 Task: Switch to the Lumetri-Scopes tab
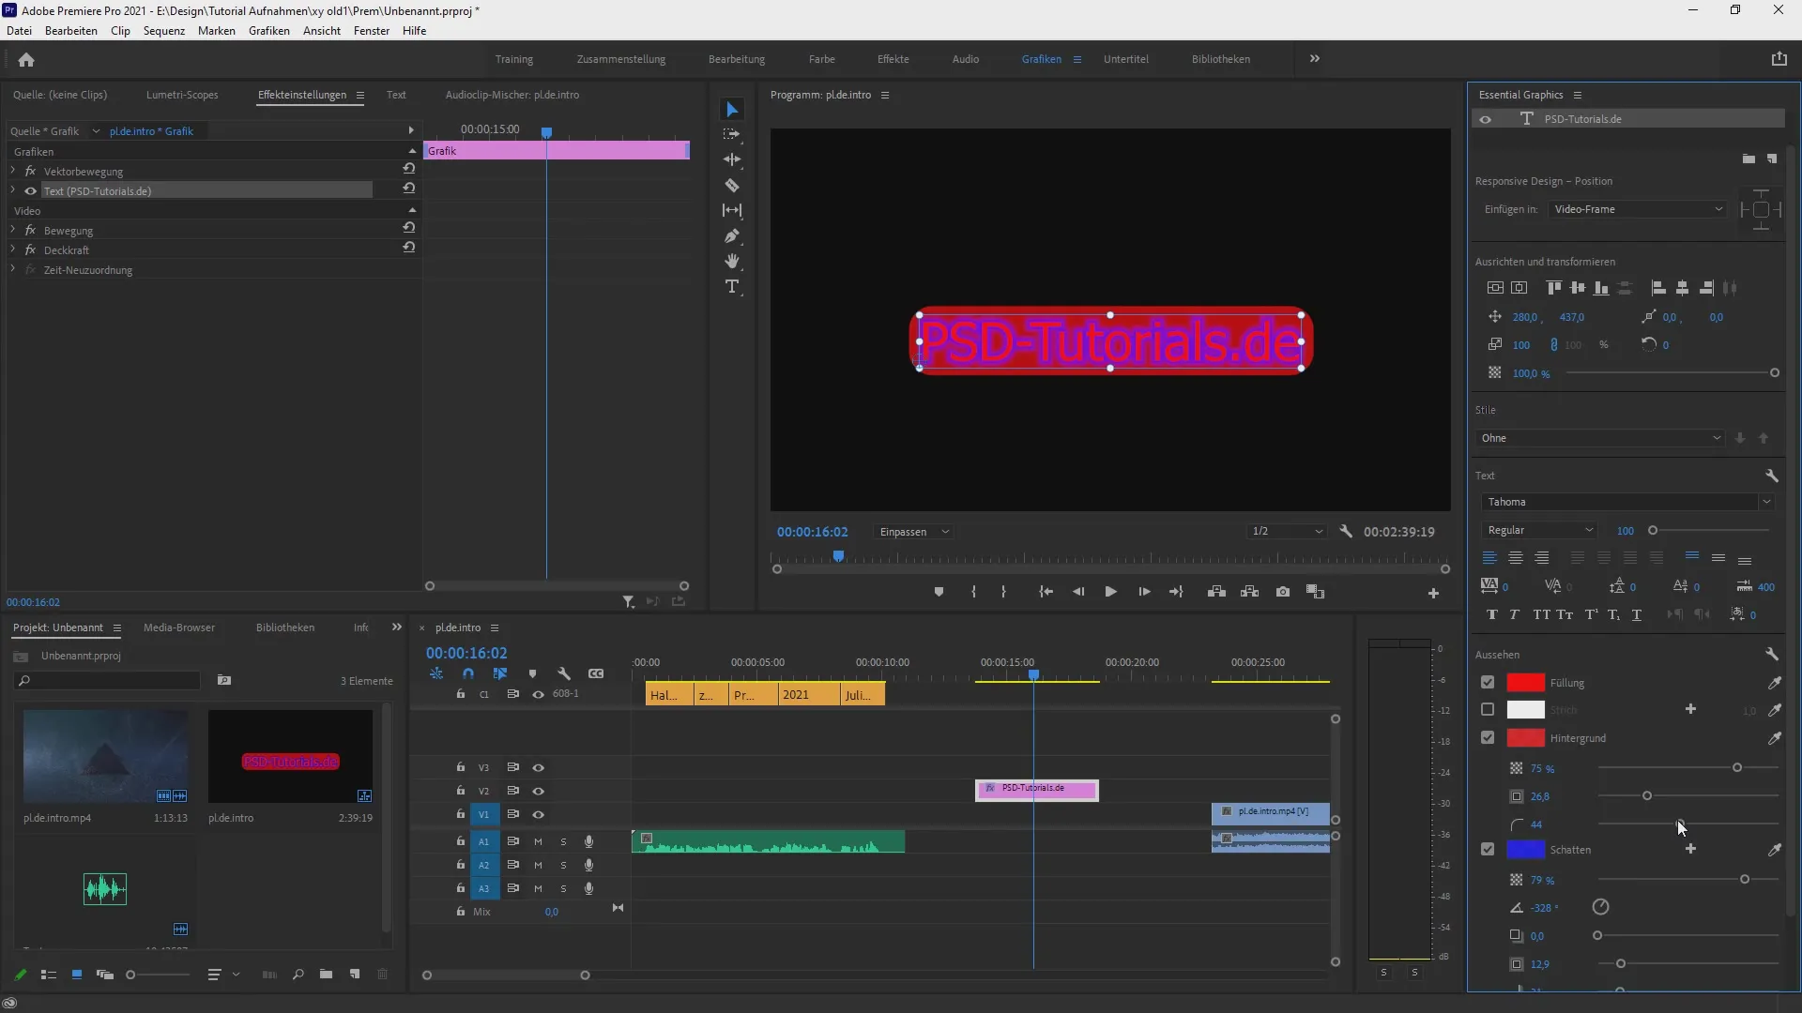tap(182, 95)
